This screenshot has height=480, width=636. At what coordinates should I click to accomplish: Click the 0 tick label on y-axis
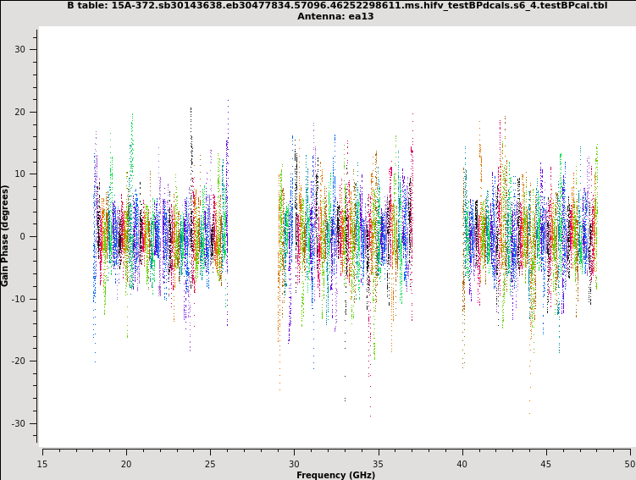click(x=23, y=236)
